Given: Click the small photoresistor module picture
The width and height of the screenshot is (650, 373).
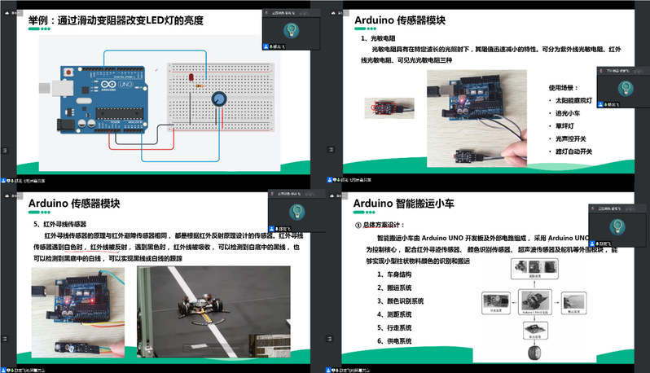Looking at the screenshot, I should (x=389, y=108).
